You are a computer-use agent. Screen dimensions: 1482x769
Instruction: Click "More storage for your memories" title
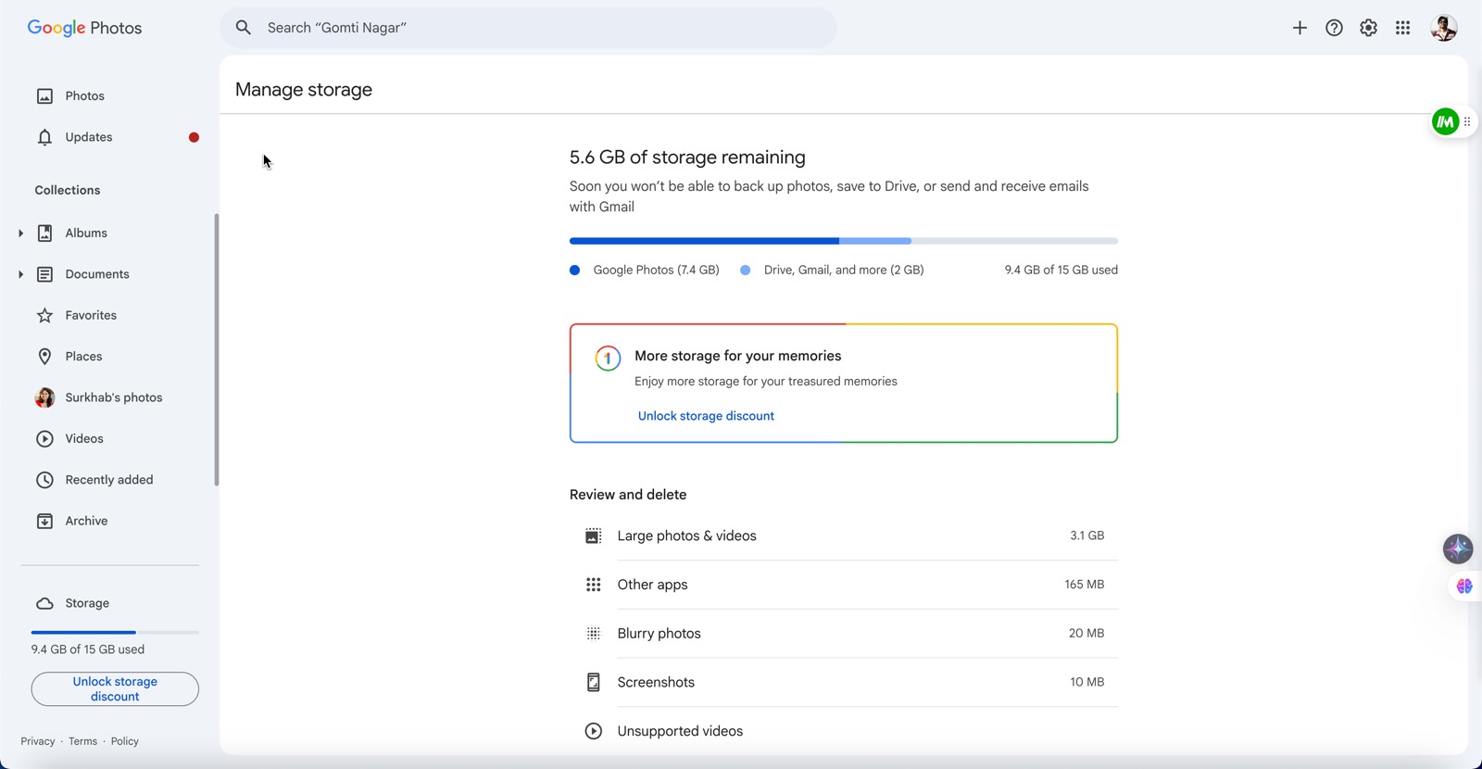pos(738,356)
